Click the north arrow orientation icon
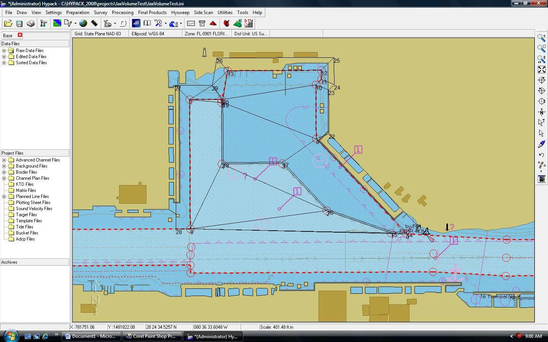548x342 pixels. pyautogui.click(x=541, y=112)
